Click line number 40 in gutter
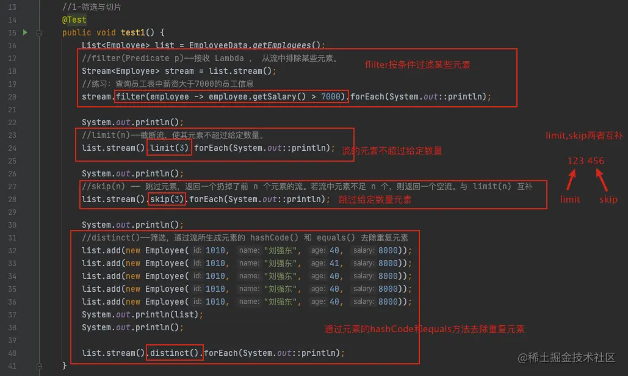Image resolution: width=628 pixels, height=376 pixels. click(x=12, y=353)
